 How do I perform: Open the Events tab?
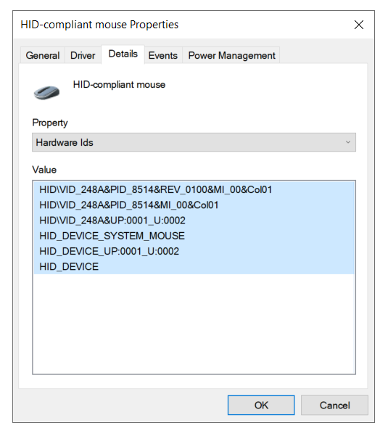click(163, 55)
